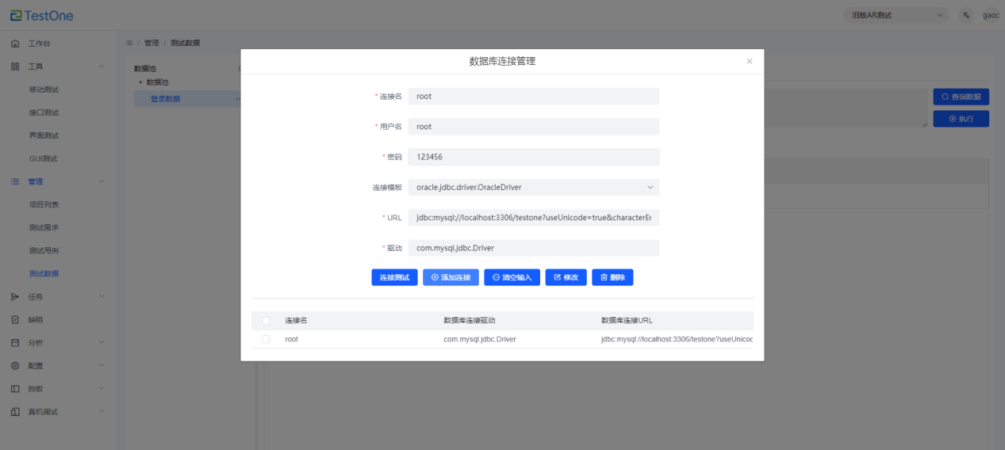The width and height of the screenshot is (1005, 450).
Task: Click the 工具 grid icon in sidebar
Action: (15, 67)
